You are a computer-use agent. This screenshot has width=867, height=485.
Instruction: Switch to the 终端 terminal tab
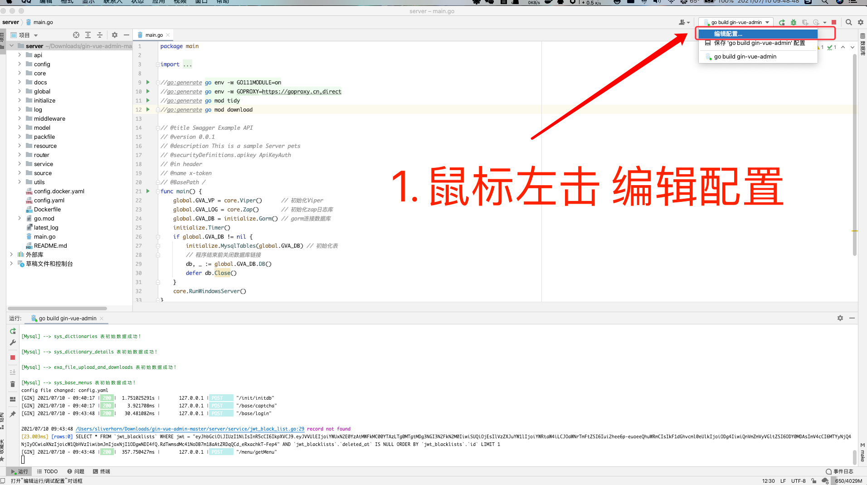click(x=102, y=471)
